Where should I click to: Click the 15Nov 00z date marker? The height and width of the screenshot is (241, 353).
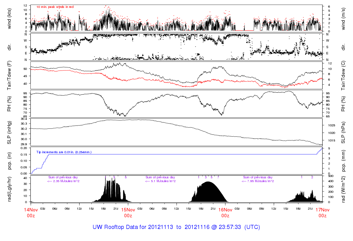coord(128,212)
